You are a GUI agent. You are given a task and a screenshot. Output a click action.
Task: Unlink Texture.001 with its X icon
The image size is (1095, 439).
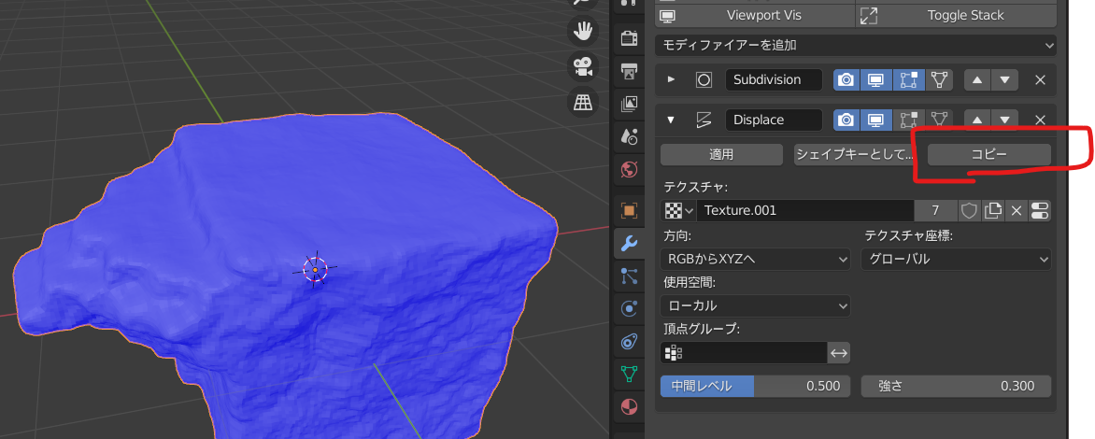[1017, 210]
